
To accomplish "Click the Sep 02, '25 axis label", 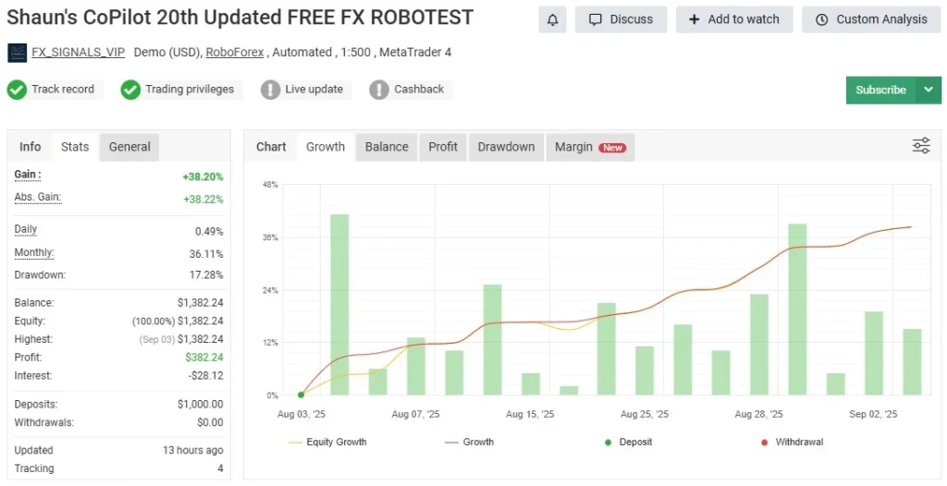I will point(873,414).
